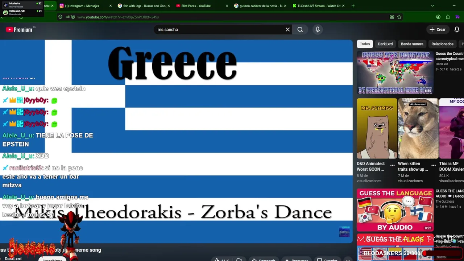Click the Greece flag video player
The width and height of the screenshot is (464, 261).
tap(176, 141)
